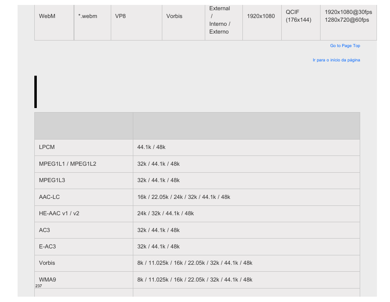
Task: Select the *.webm extension cell
Action: click(x=92, y=23)
